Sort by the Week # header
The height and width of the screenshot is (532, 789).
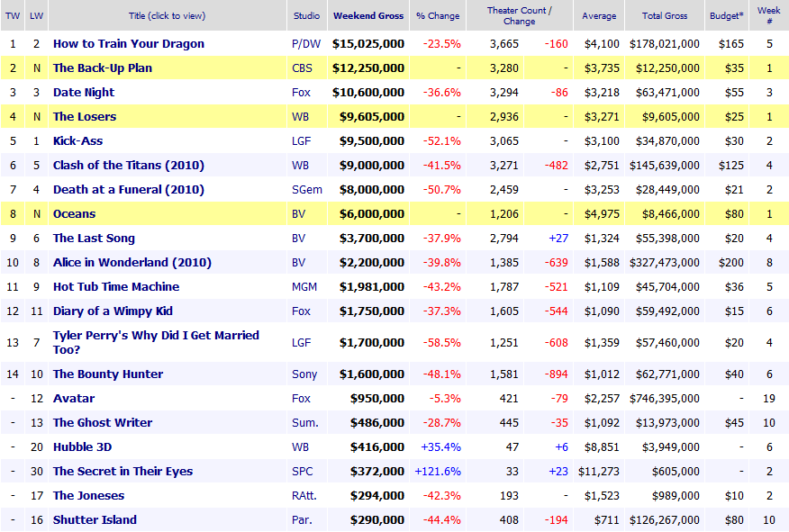[769, 15]
